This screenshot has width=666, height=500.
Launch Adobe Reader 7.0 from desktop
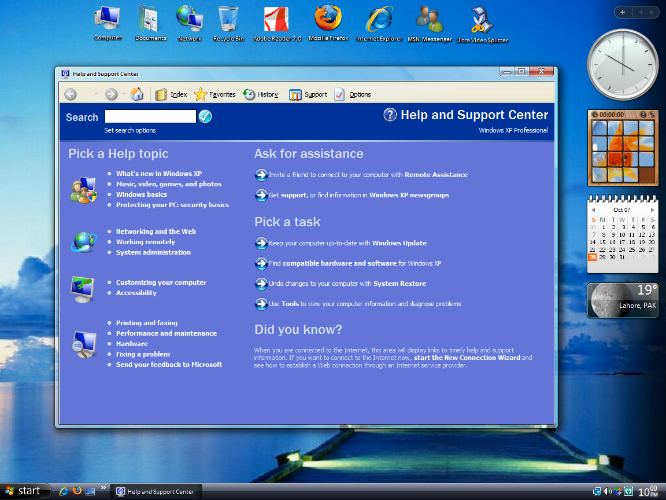pos(277,23)
